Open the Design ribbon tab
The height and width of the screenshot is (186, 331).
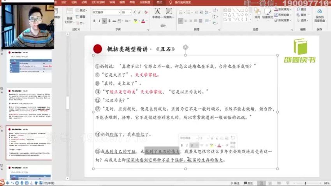point(64,2)
